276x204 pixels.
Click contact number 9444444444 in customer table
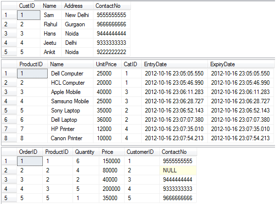(x=112, y=34)
